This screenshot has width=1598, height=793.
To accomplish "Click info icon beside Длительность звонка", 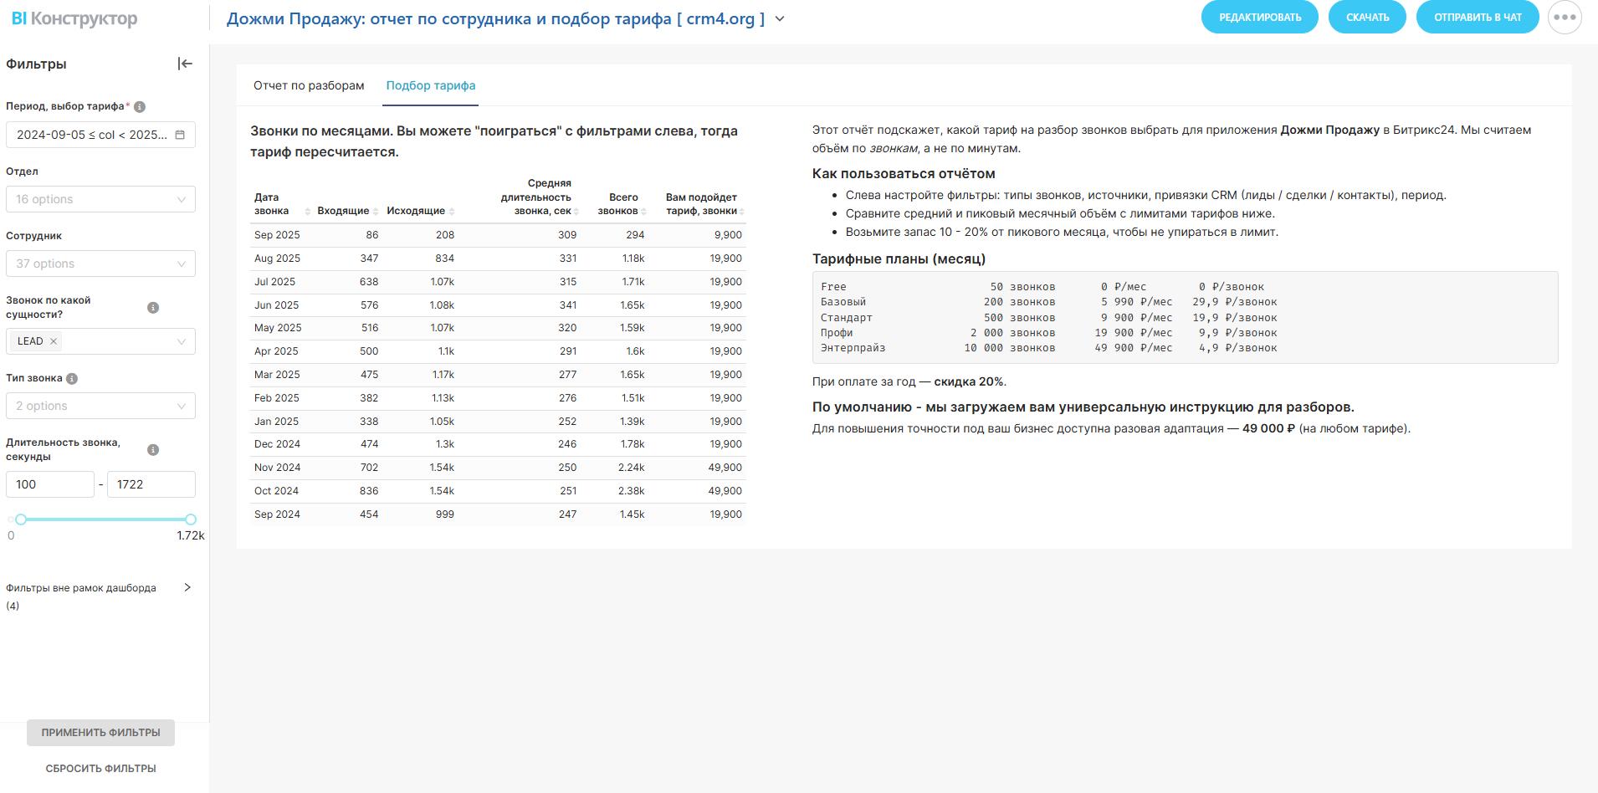I will point(153,450).
